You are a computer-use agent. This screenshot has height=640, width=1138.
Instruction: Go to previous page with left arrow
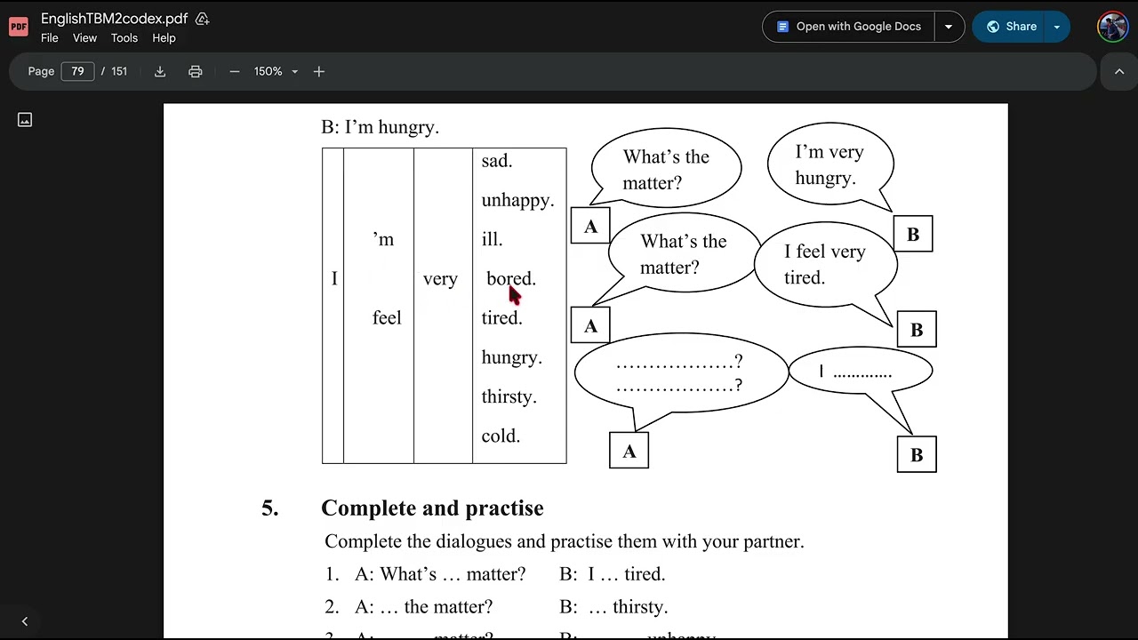pyautogui.click(x=25, y=621)
